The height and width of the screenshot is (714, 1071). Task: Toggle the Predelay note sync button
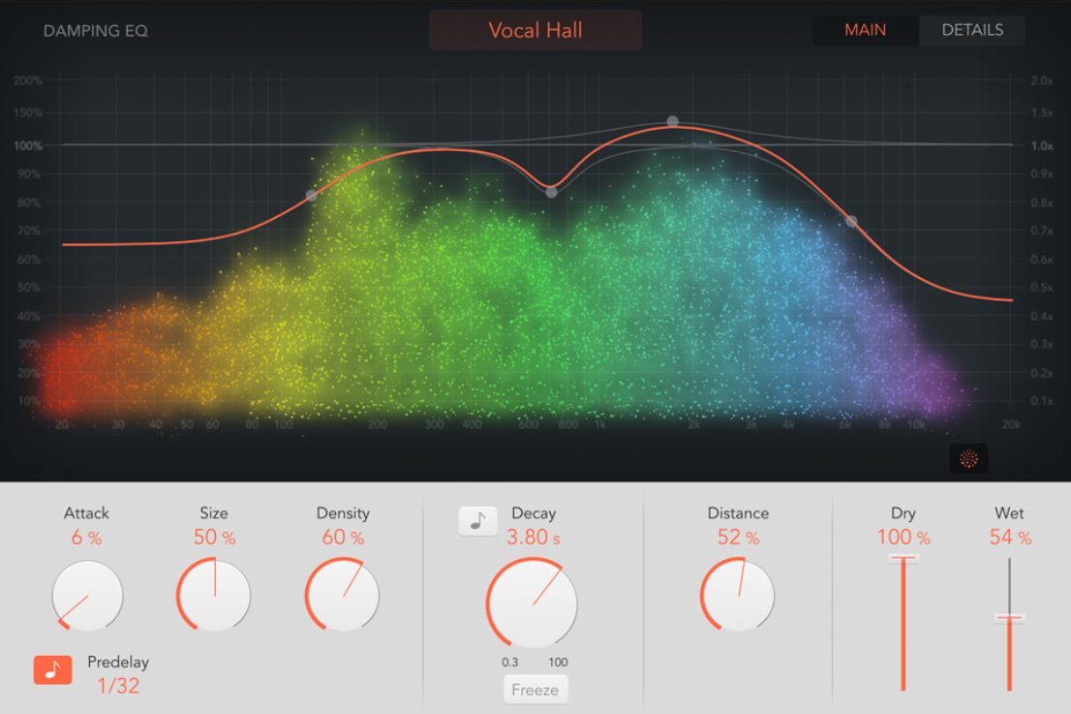tap(52, 669)
